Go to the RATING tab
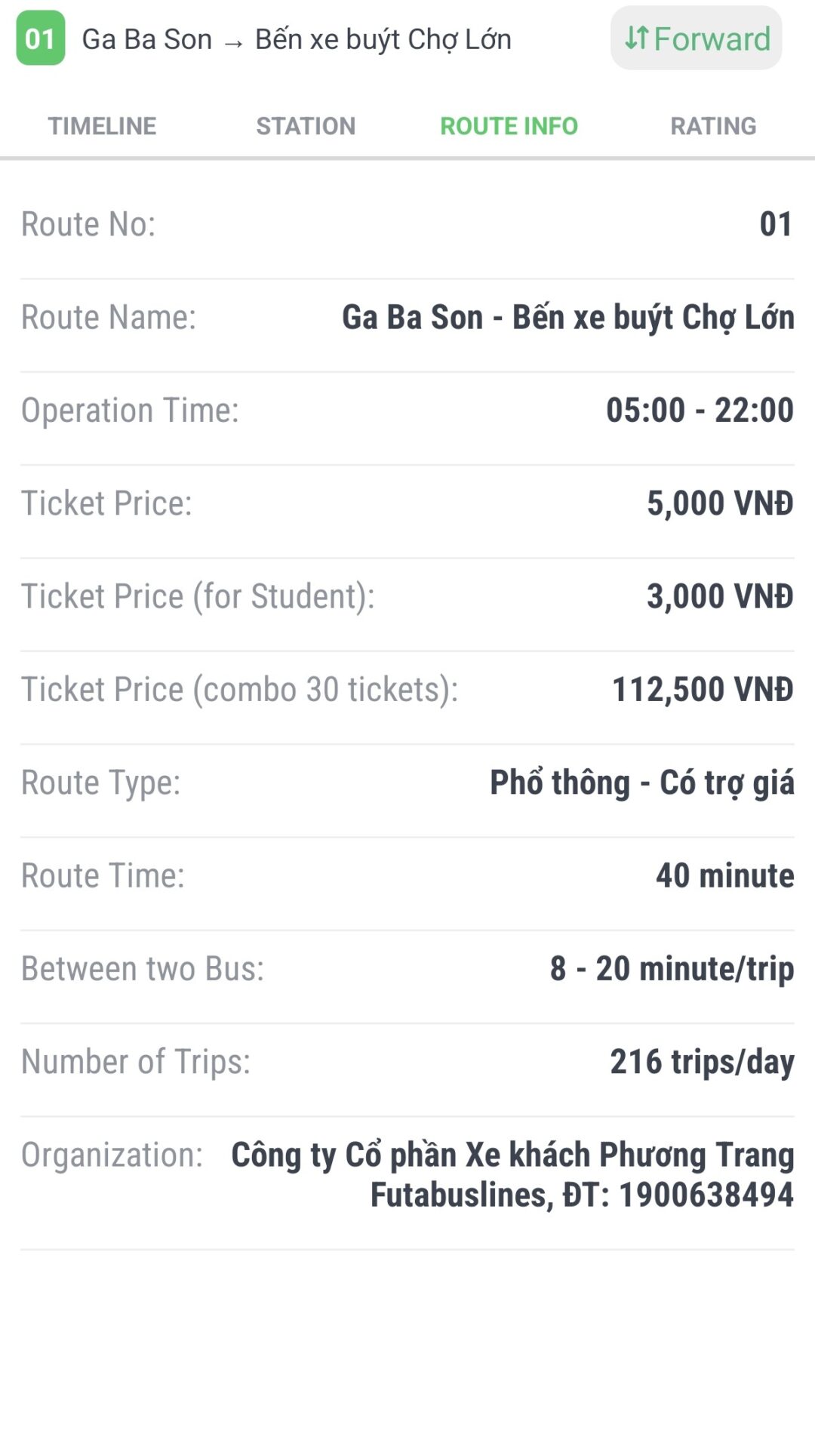Viewport: 815px width, 1449px height. (x=713, y=126)
